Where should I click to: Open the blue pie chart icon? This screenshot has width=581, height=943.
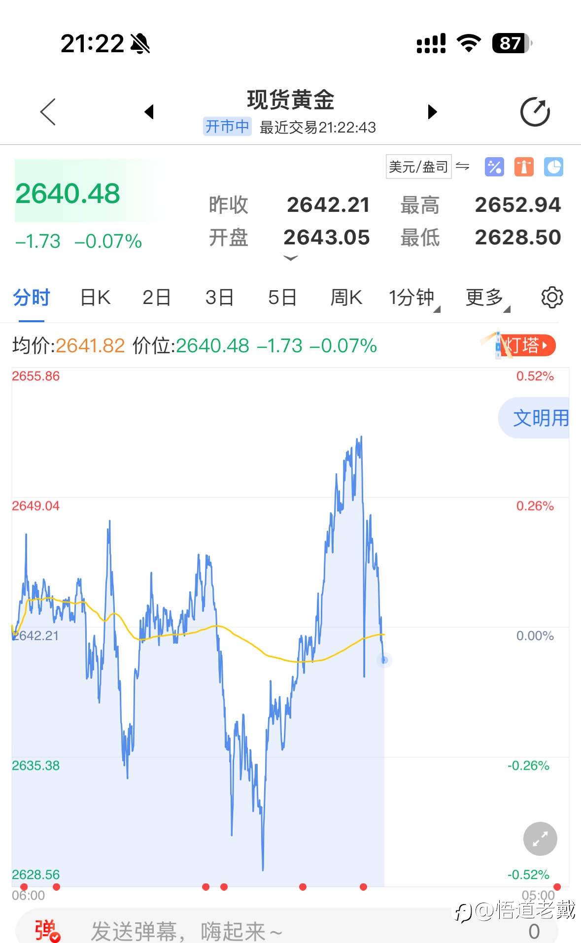[553, 167]
